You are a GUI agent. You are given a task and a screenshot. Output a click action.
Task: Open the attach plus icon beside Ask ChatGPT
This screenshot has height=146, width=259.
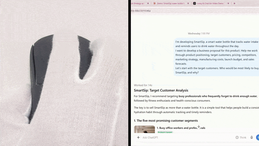[x=138, y=137]
